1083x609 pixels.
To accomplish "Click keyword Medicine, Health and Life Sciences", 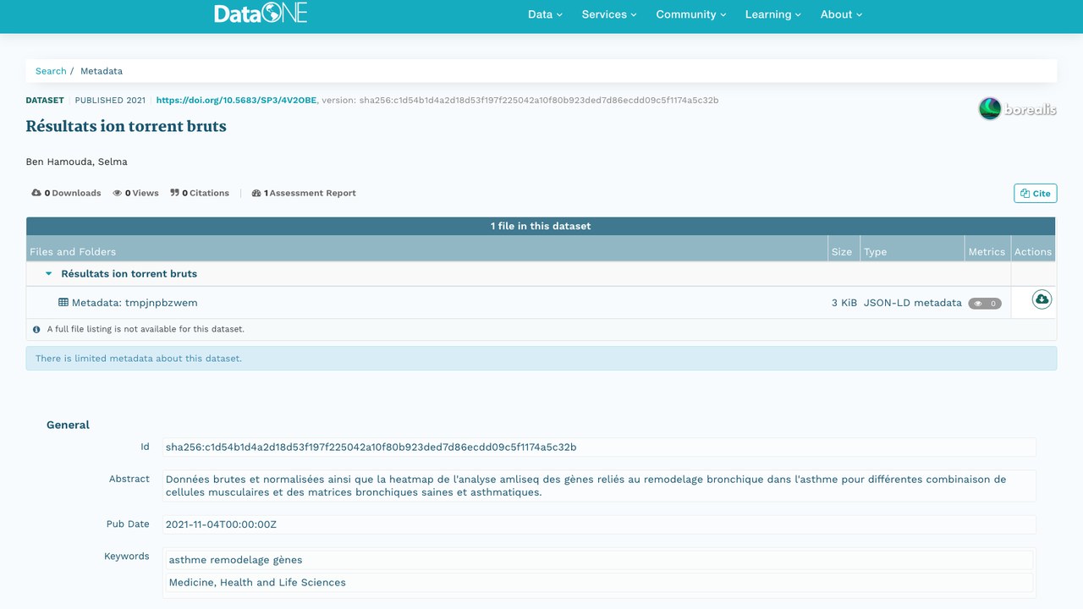I will click(x=599, y=583).
